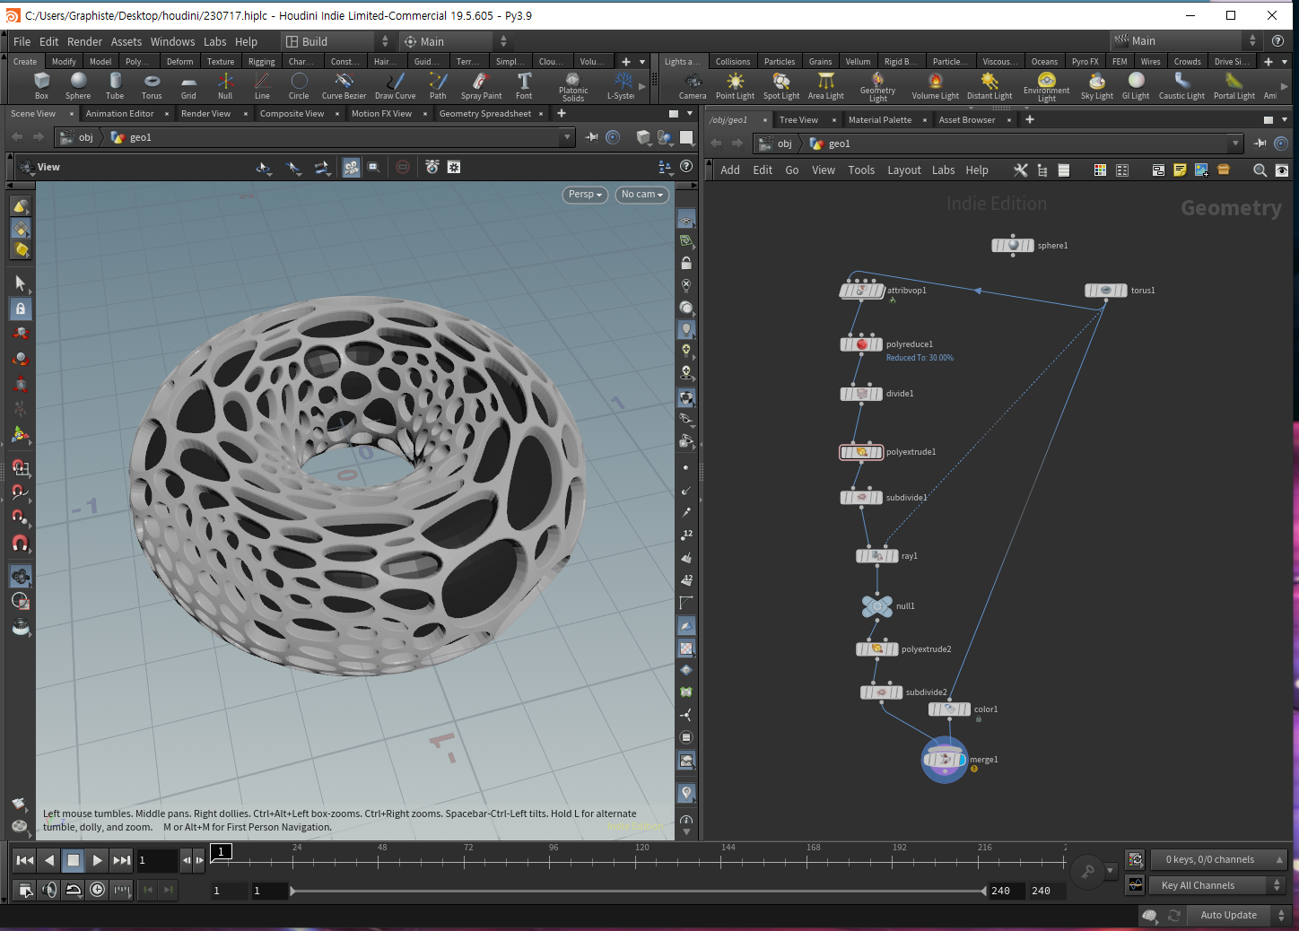Open the Build desktop dropdown
The image size is (1299, 931).
tap(336, 41)
